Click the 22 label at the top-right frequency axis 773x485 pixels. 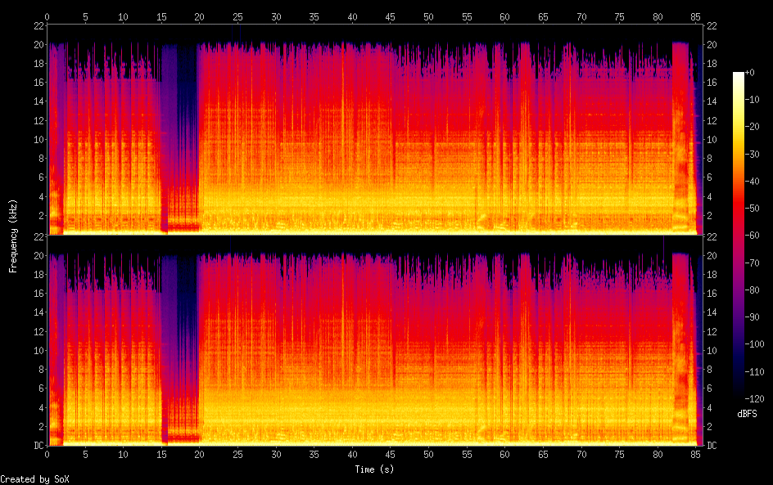712,26
